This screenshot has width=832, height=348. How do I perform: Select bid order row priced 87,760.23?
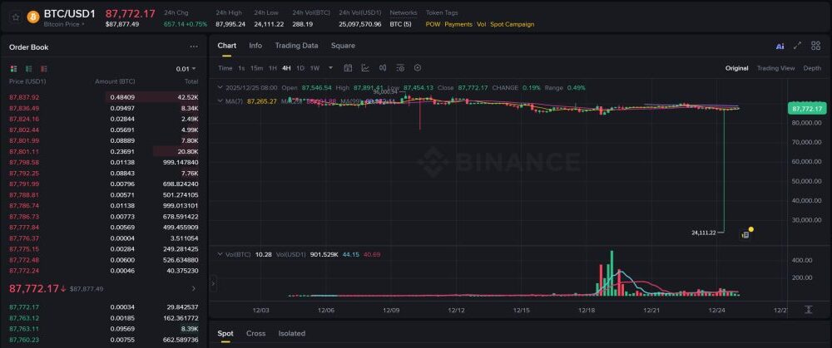point(103,340)
